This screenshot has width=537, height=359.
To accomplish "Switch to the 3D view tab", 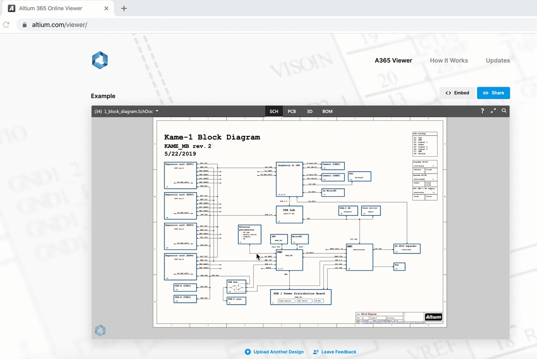I will (309, 112).
